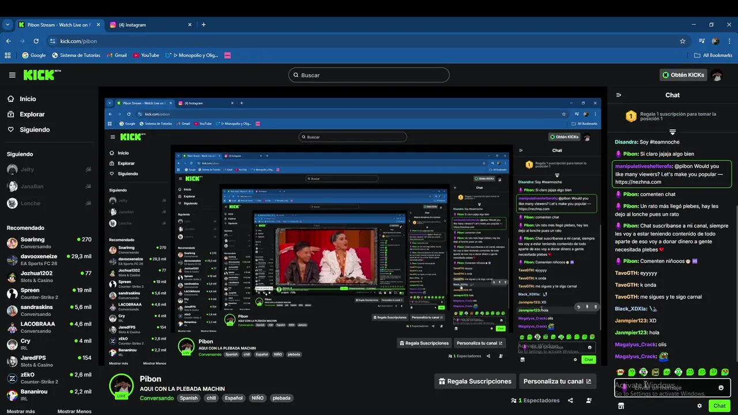Open the nezhna.com link in chat
Image resolution: width=738 pixels, height=415 pixels.
point(638,182)
